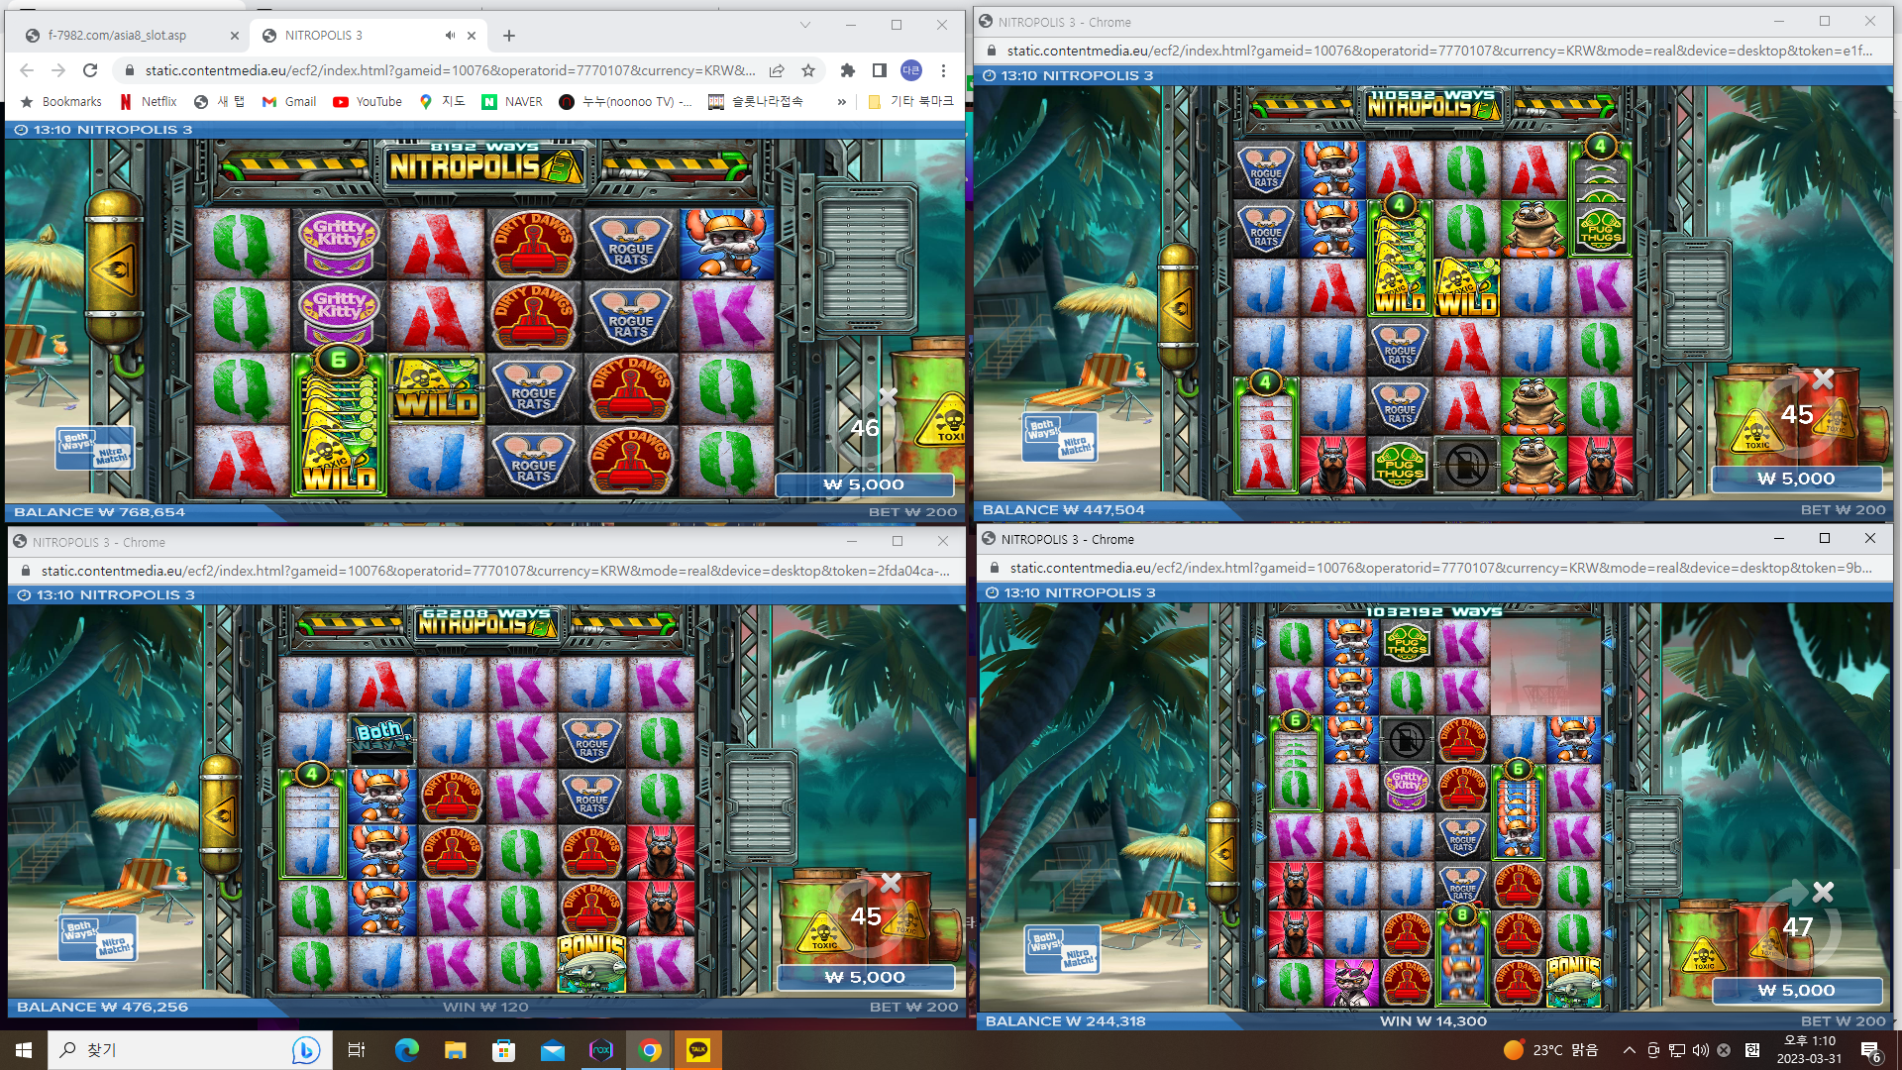Switch to the f-7982.com/asia8_slot.asp tab
Image resolution: width=1902 pixels, height=1070 pixels.
(x=134, y=36)
